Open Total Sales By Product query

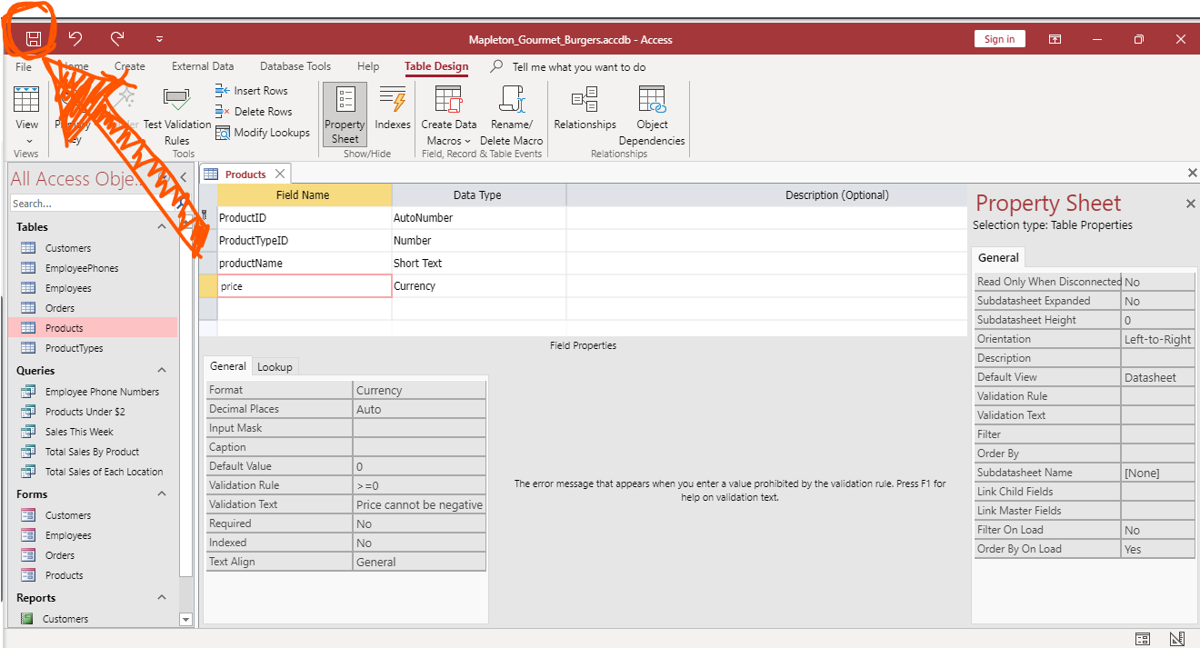point(92,452)
